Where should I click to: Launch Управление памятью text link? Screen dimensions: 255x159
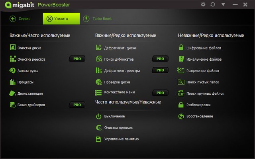point(122,139)
